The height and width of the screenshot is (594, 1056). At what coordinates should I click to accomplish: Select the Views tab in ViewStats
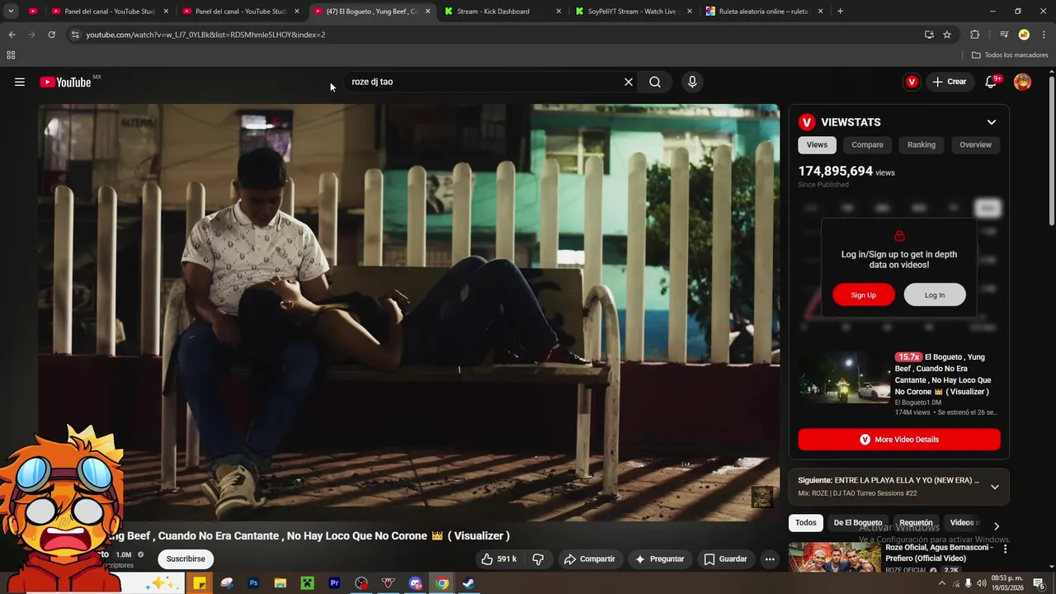(x=817, y=144)
